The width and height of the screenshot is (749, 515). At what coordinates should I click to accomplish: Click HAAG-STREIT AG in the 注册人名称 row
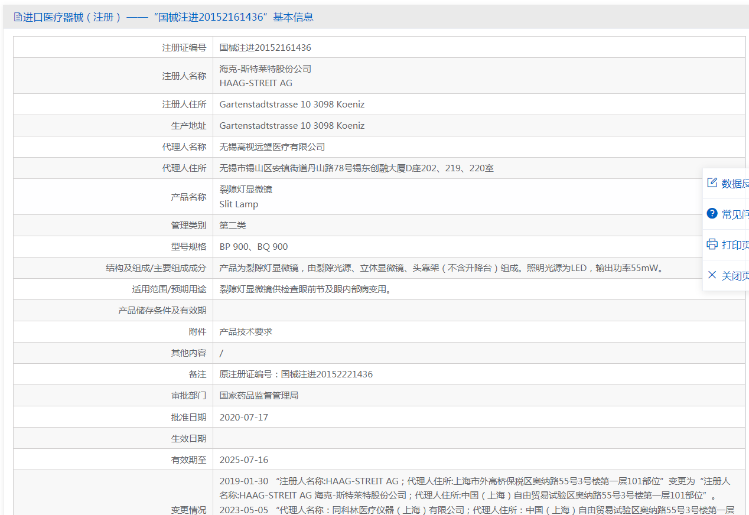coord(256,83)
